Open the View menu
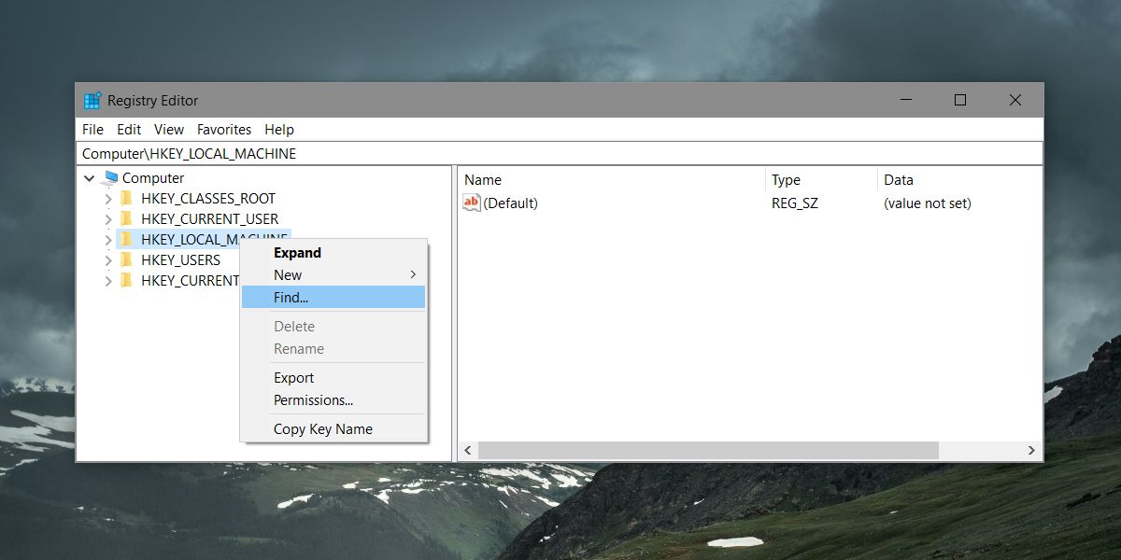Screen dimensions: 1121x560 click(x=169, y=130)
